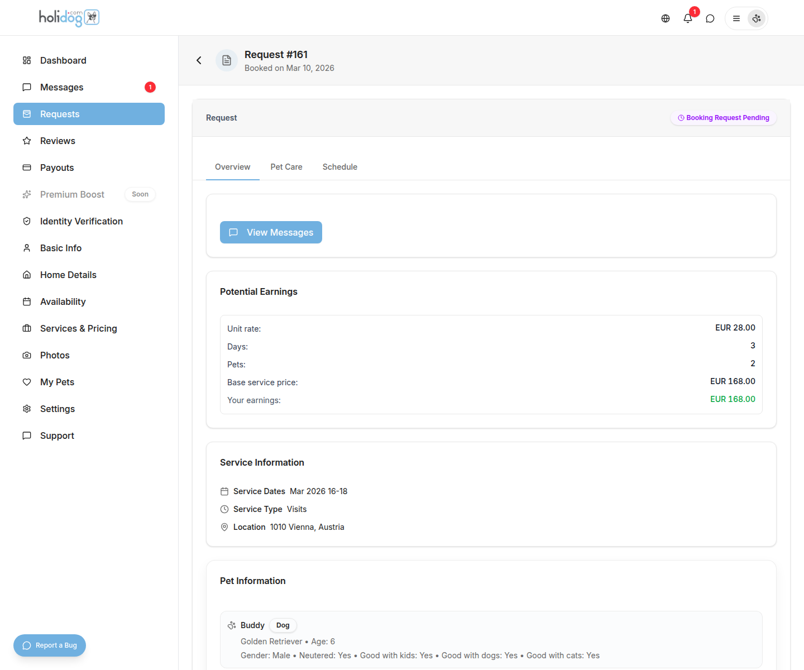Open the Schedule tab

339,167
